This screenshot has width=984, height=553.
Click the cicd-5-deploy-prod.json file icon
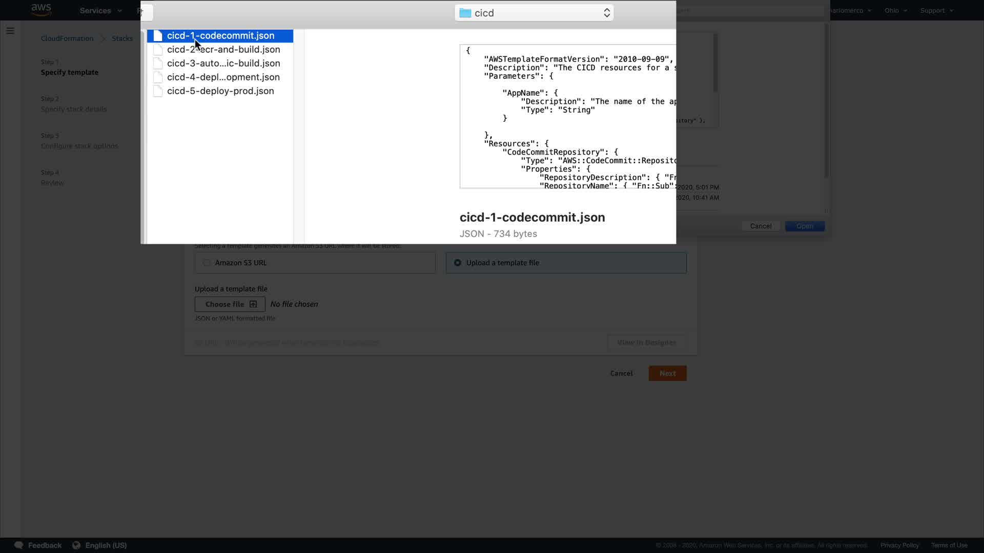pos(158,91)
